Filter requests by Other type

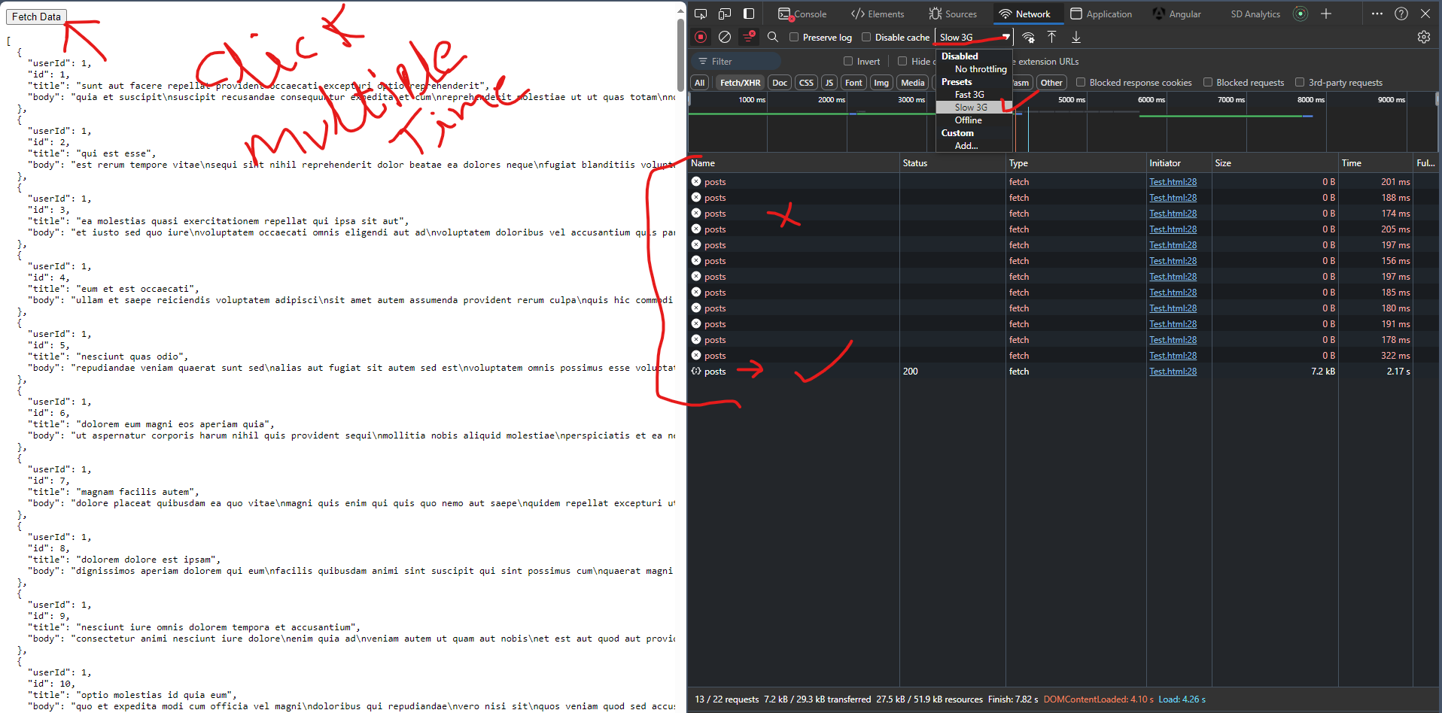[1051, 83]
